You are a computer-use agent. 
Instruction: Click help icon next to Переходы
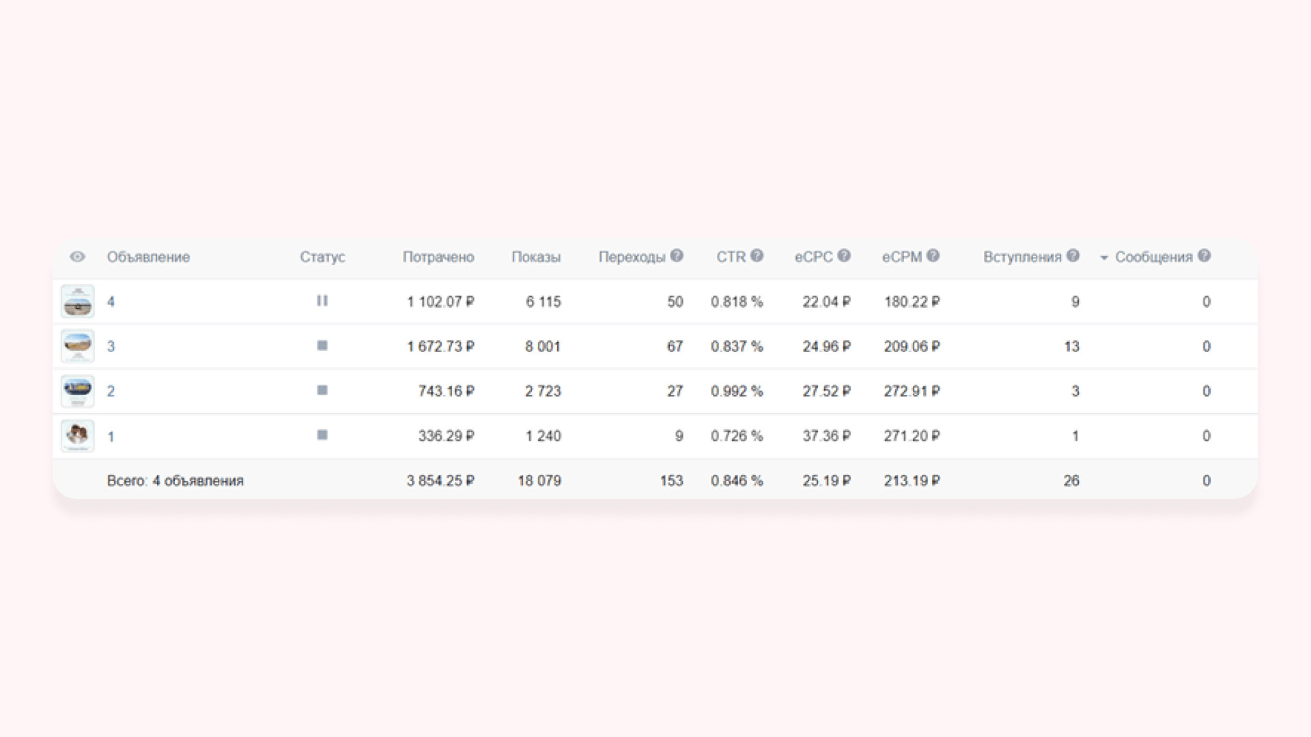click(x=676, y=256)
